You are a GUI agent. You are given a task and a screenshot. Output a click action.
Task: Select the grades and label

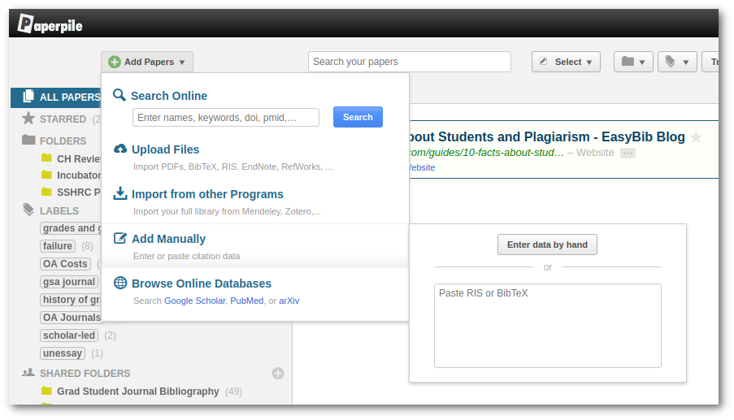coord(72,228)
